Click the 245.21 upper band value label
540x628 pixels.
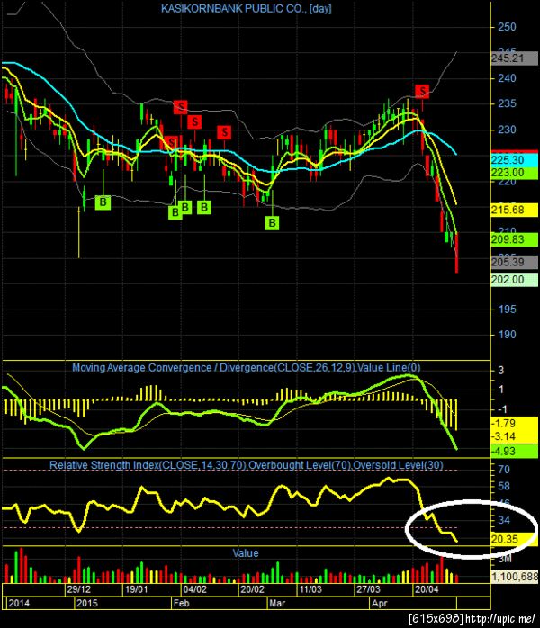(515, 58)
